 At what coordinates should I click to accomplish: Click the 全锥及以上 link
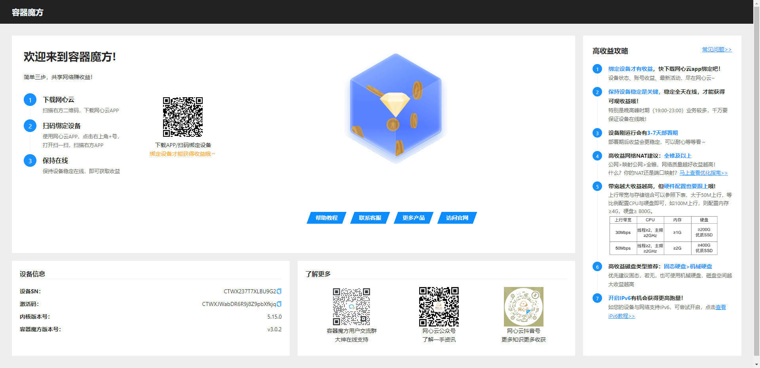pos(678,156)
